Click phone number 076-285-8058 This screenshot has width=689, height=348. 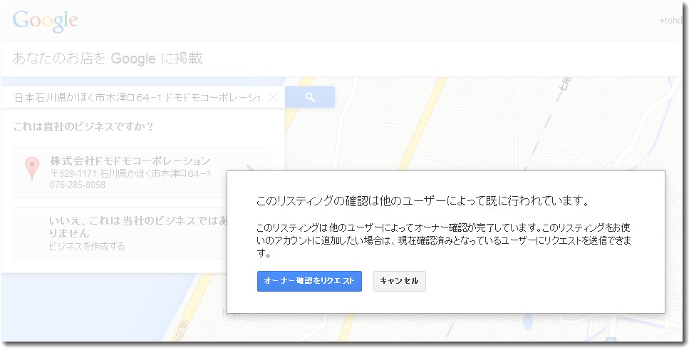tap(78, 185)
